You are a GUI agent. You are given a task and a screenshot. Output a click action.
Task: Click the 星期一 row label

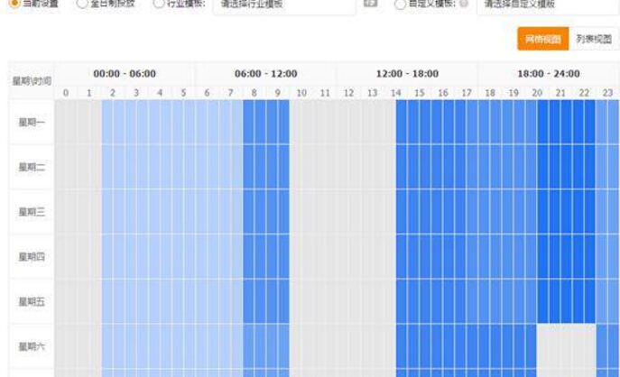[x=32, y=122]
